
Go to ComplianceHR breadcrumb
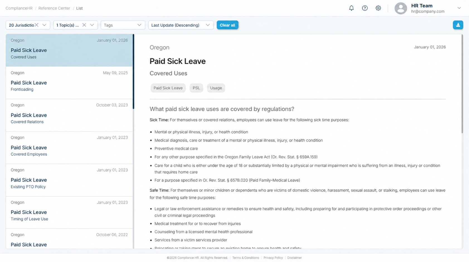tap(19, 8)
